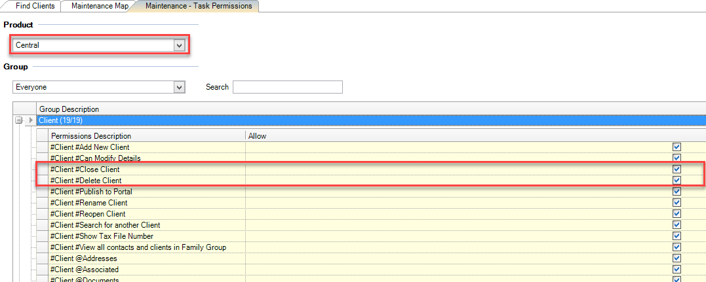The height and width of the screenshot is (282, 706).
Task: Toggle Allow for Publish to Portal
Action: pyautogui.click(x=677, y=192)
